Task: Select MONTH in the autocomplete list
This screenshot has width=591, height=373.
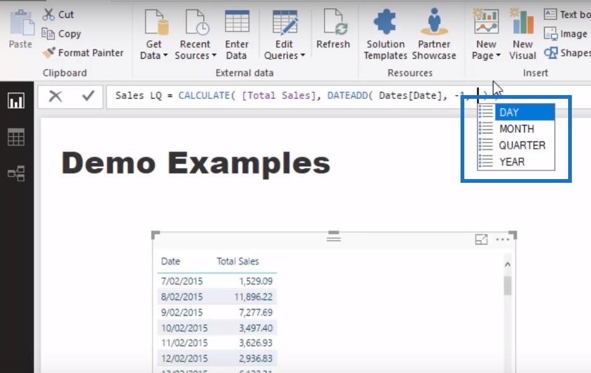Action: coord(516,128)
